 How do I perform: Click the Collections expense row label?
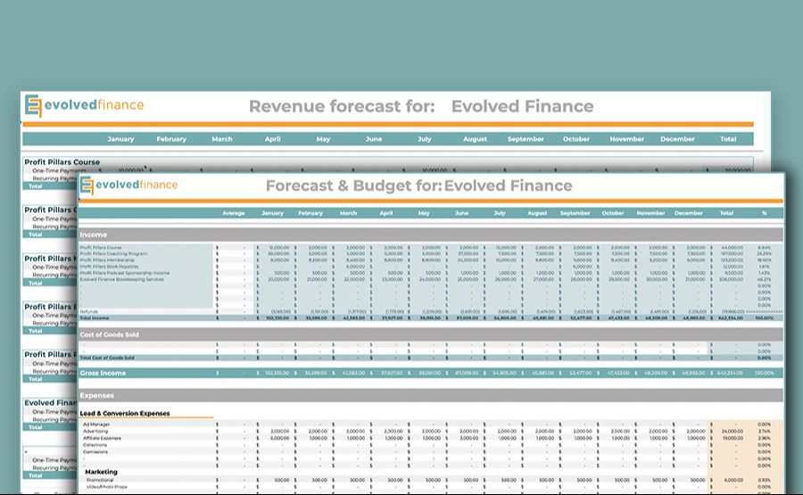click(95, 445)
